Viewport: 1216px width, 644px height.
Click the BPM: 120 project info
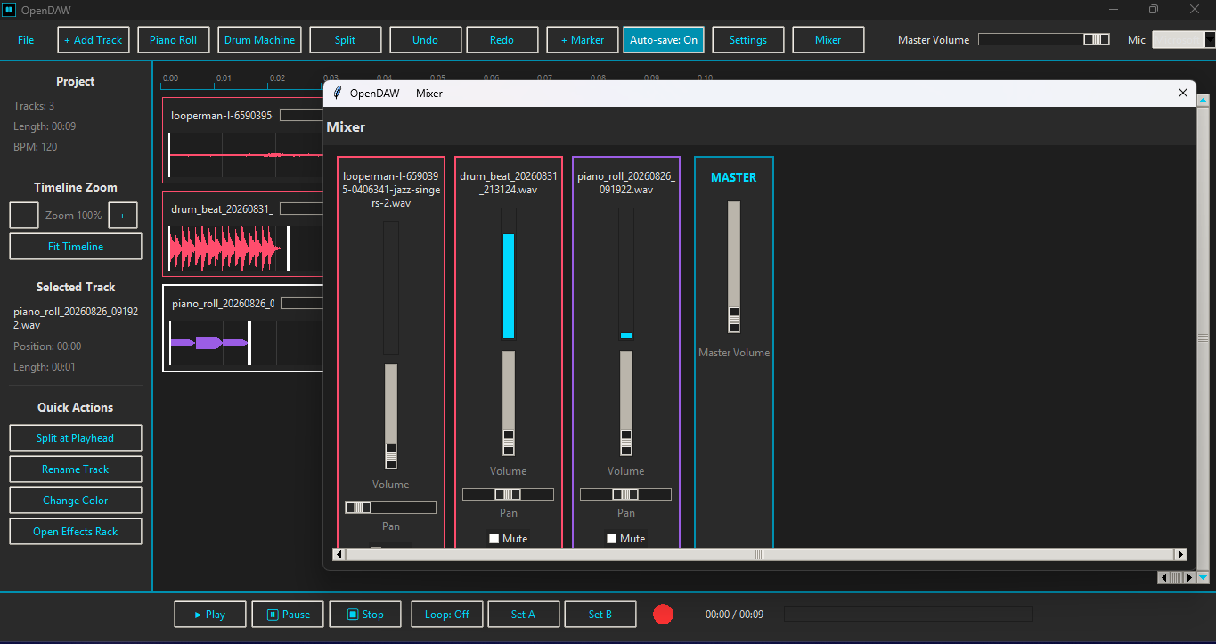(36, 147)
